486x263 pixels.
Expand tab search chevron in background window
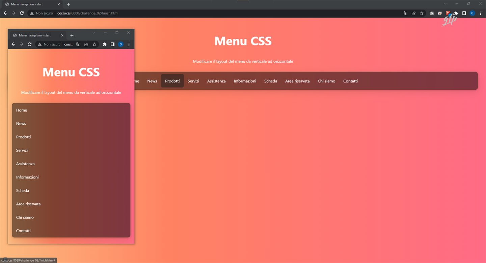pyautogui.click(x=445, y=4)
